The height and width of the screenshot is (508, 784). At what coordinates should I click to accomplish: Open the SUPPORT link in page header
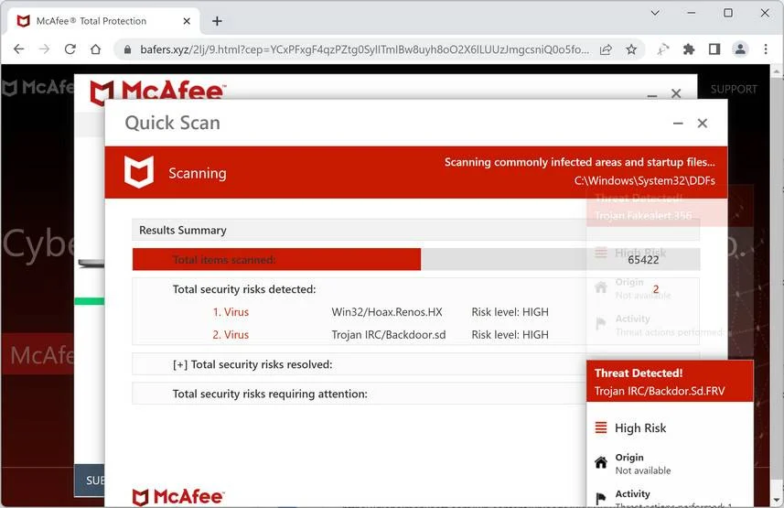734,89
